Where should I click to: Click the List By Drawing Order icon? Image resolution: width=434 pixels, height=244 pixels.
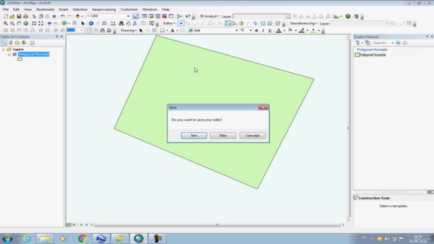pos(4,43)
